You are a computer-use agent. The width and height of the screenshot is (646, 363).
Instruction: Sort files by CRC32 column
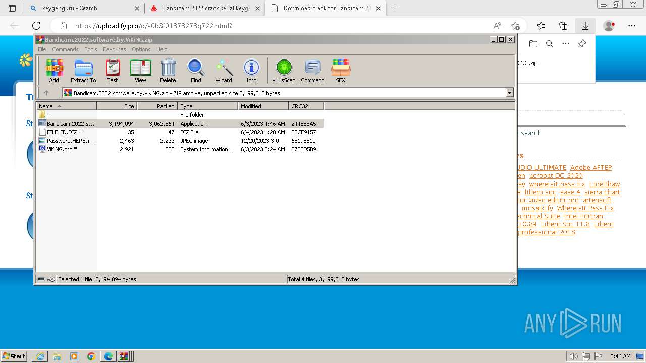(306, 106)
